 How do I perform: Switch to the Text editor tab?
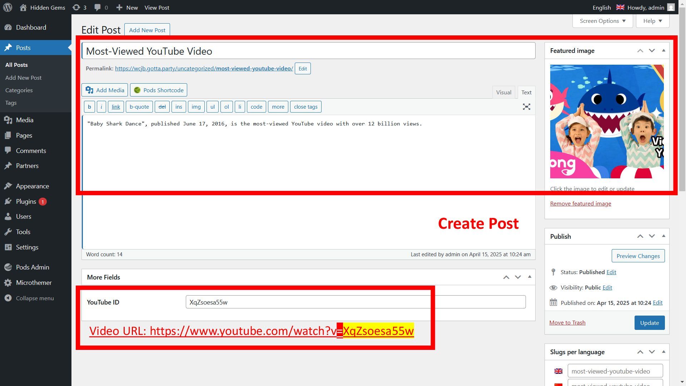[x=526, y=92]
